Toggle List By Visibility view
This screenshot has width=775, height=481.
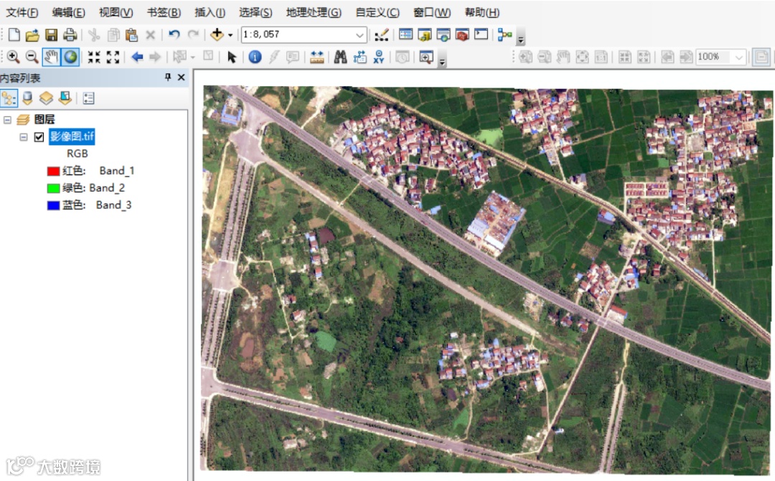click(x=46, y=98)
